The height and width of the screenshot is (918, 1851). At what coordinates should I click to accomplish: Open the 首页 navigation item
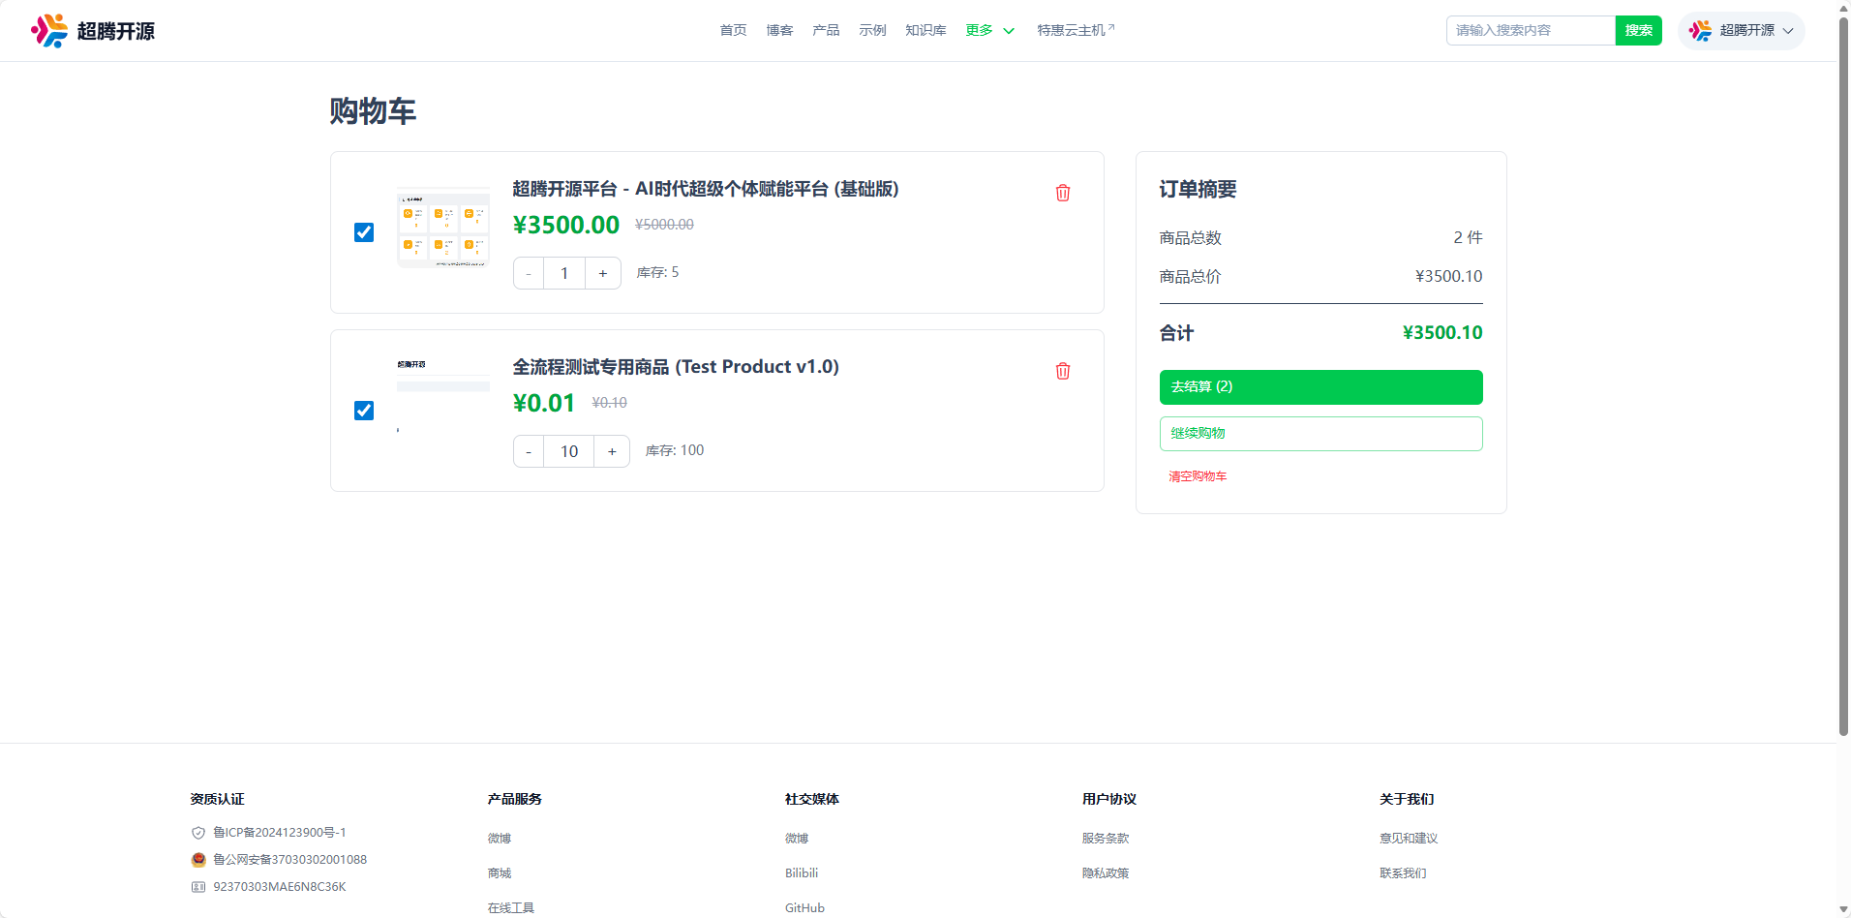click(x=732, y=30)
